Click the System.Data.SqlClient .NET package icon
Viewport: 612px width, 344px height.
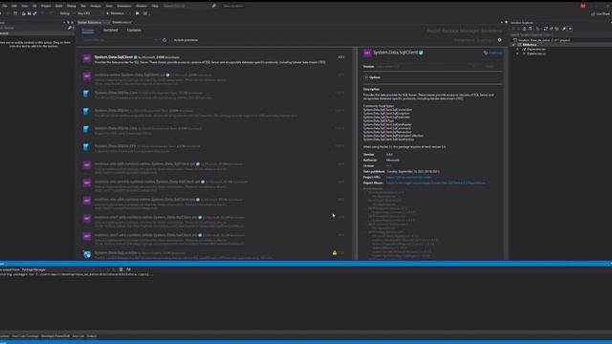pyautogui.click(x=87, y=58)
